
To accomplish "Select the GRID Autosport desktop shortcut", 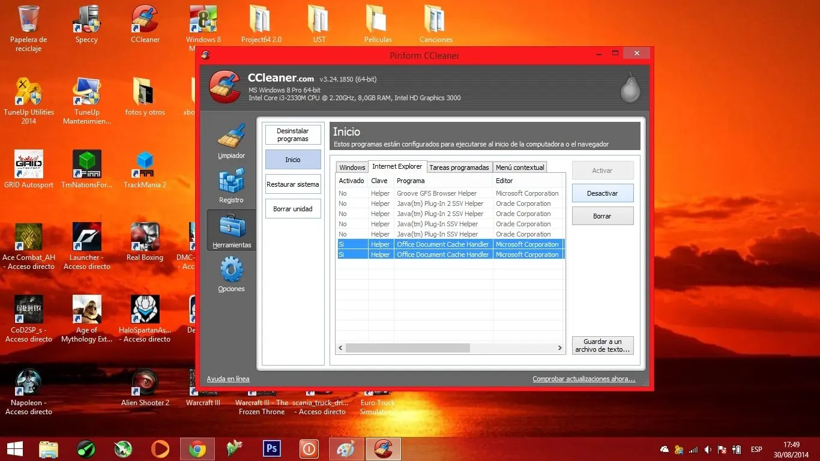I will click(29, 169).
